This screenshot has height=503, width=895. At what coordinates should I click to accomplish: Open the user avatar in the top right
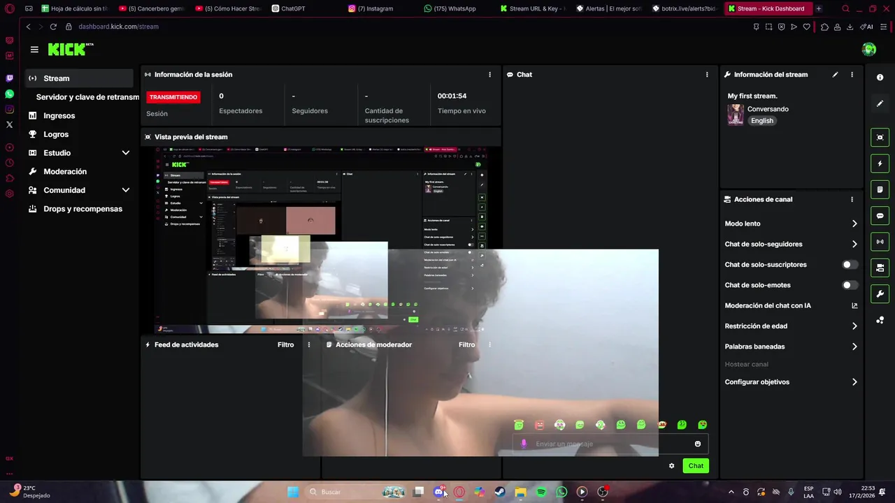click(869, 49)
